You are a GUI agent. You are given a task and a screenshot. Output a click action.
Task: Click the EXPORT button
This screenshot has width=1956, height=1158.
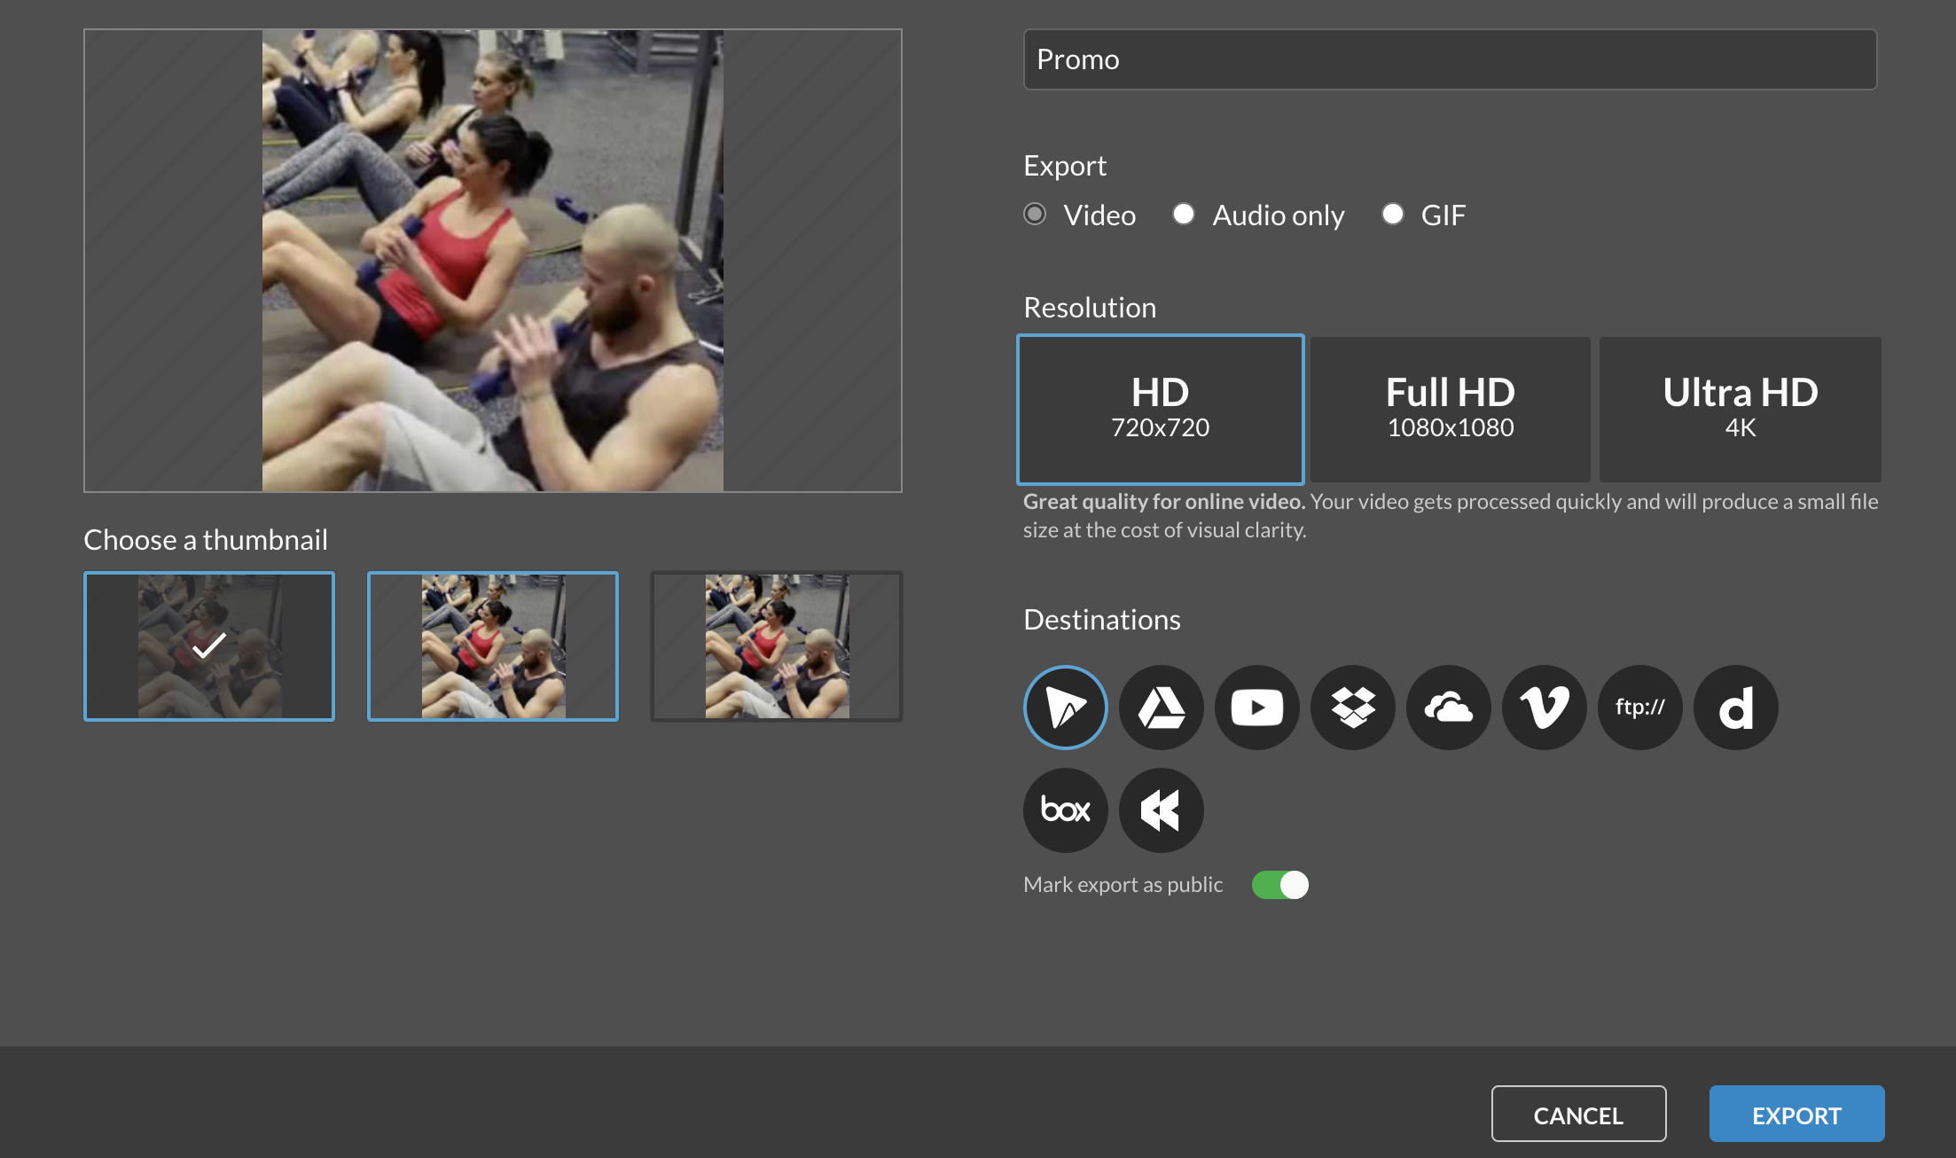tap(1796, 1114)
